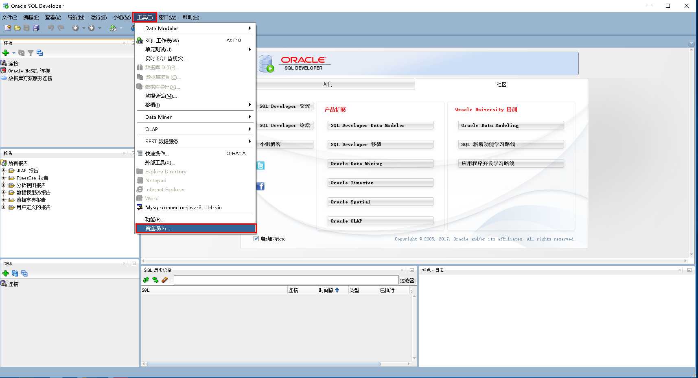Image resolution: width=698 pixels, height=378 pixels.
Task: Click Collapse All icon in Connections panel
Action: (x=40, y=53)
